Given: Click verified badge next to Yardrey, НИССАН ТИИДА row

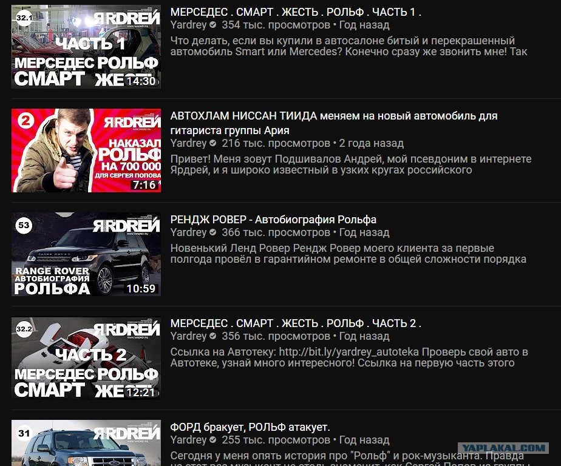Looking at the screenshot, I should pos(213,143).
